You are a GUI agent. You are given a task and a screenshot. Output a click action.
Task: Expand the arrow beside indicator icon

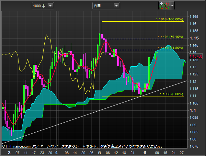click(172, 6)
